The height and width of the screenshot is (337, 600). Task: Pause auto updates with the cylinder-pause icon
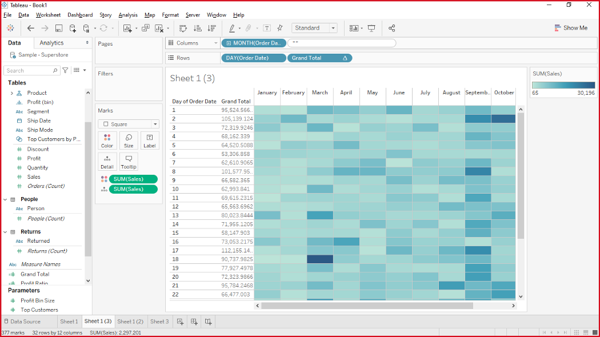[x=86, y=28]
